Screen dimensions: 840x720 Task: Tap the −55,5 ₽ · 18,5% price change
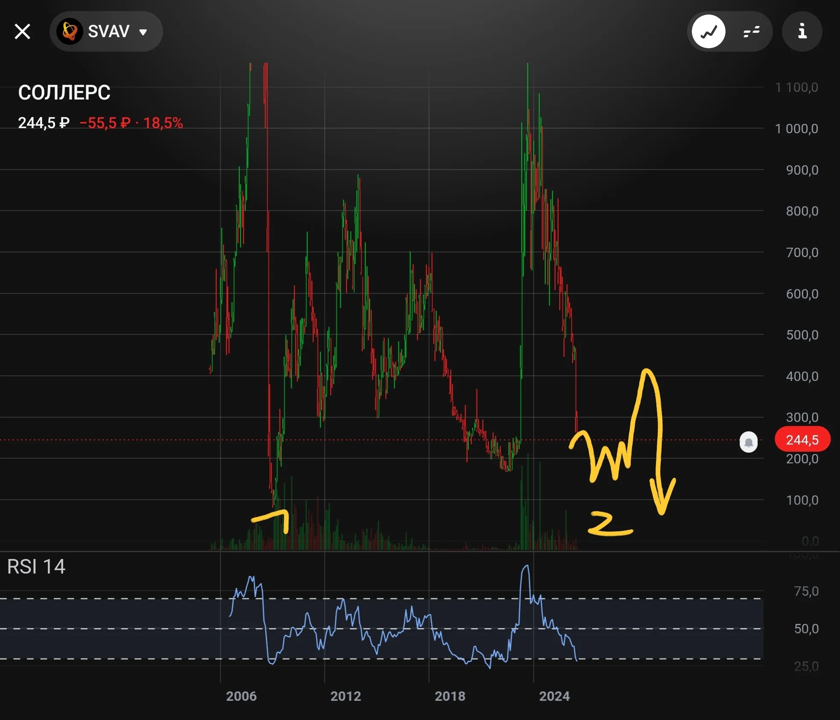tap(131, 123)
